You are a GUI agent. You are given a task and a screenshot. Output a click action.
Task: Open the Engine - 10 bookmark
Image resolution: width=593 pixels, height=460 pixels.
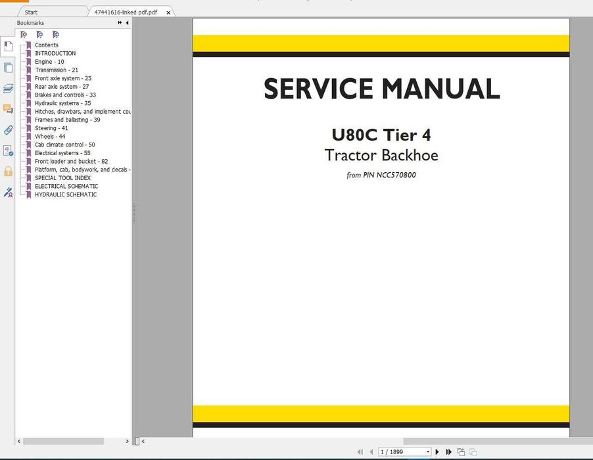pos(49,62)
